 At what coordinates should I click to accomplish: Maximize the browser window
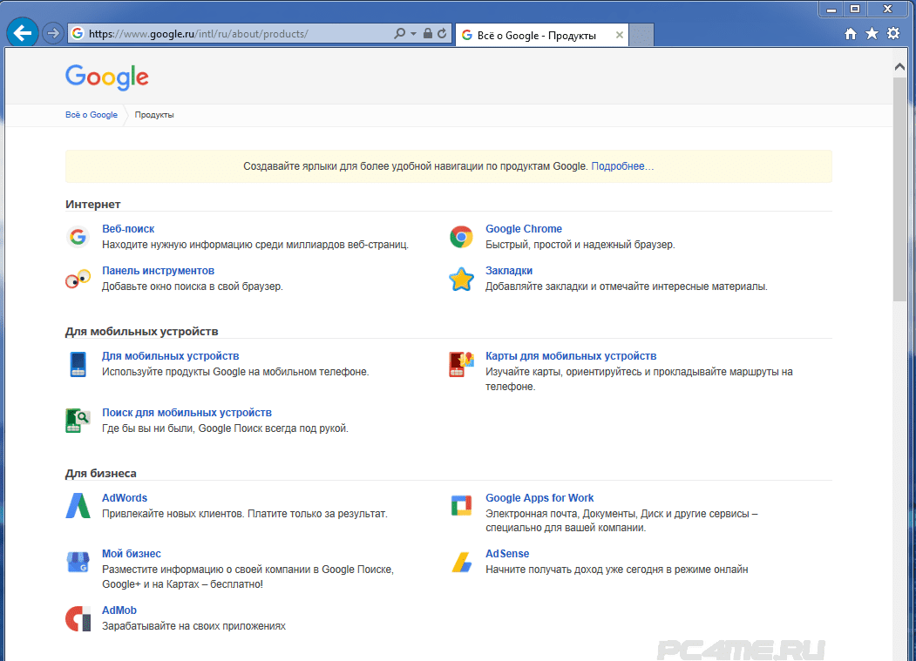click(855, 9)
